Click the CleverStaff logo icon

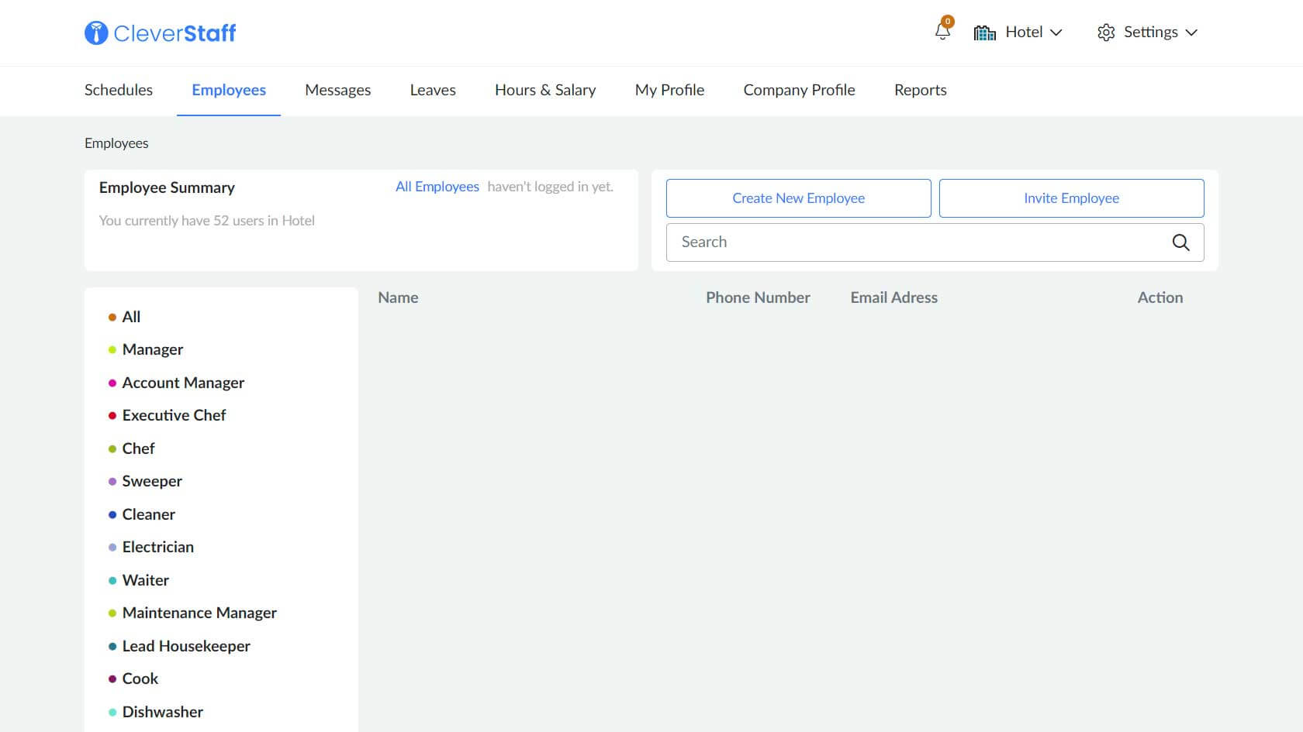(x=96, y=33)
